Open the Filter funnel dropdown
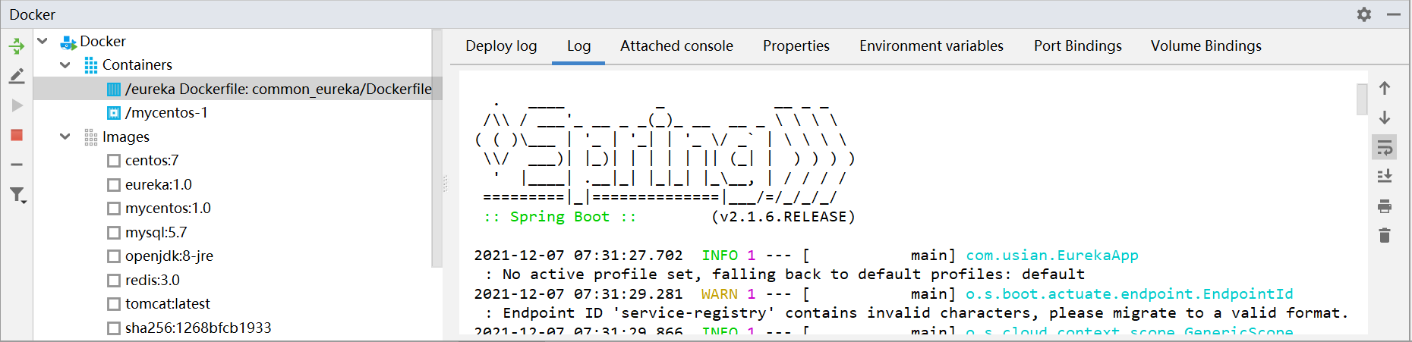 point(17,195)
